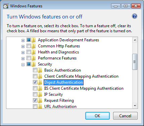Viewport: 144px width, 126px height.
Task: Enable the Basic Authentication checkbox
Action: tap(35, 70)
